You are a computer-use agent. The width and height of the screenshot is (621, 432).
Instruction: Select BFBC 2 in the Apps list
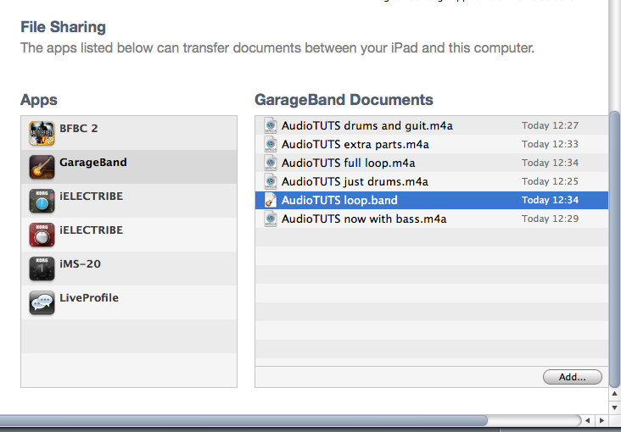[x=129, y=133]
